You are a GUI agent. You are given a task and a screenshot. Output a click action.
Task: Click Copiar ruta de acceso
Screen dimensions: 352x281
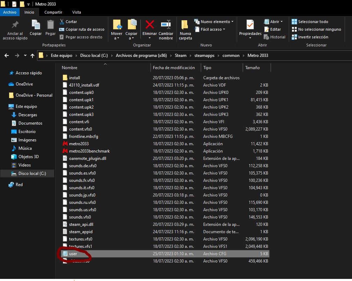(x=82, y=29)
